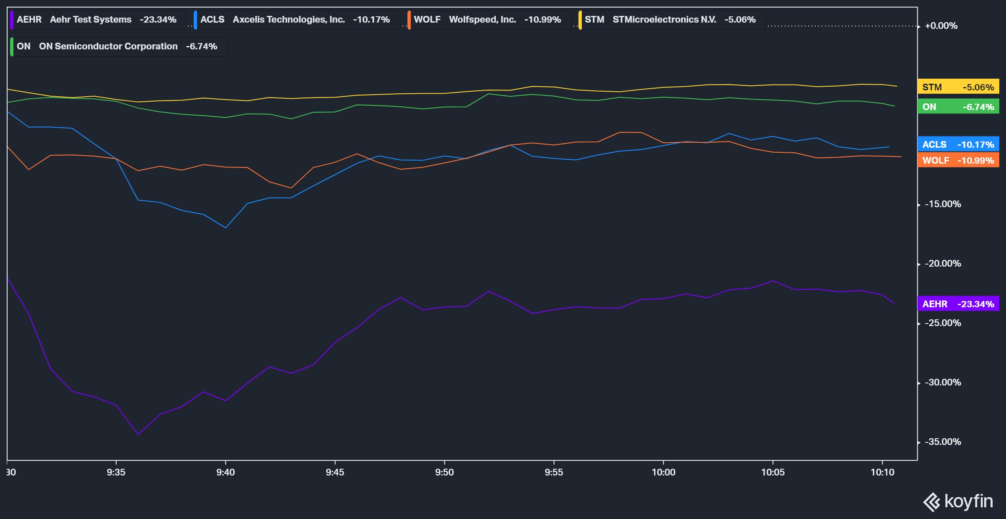Click the WOLF Wolfspeed legend item
Image resolution: width=1006 pixels, height=519 pixels.
click(x=489, y=20)
